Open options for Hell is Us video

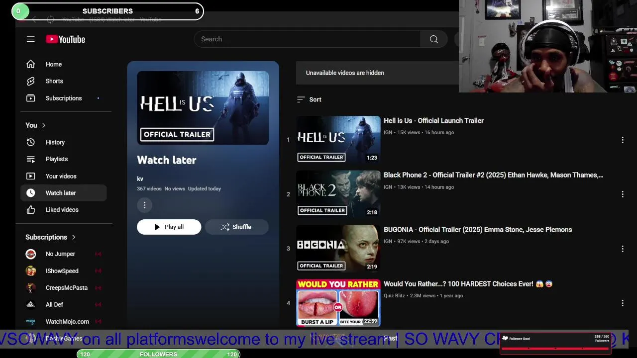(x=623, y=140)
